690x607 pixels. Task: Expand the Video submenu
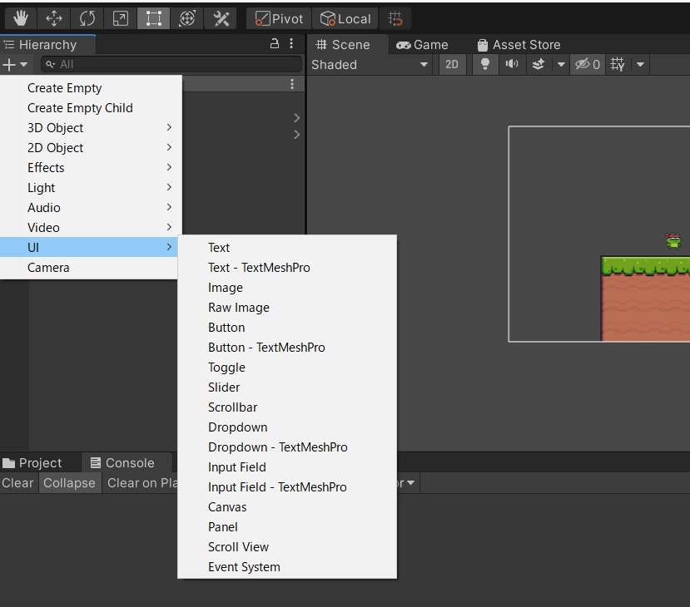pyautogui.click(x=91, y=227)
